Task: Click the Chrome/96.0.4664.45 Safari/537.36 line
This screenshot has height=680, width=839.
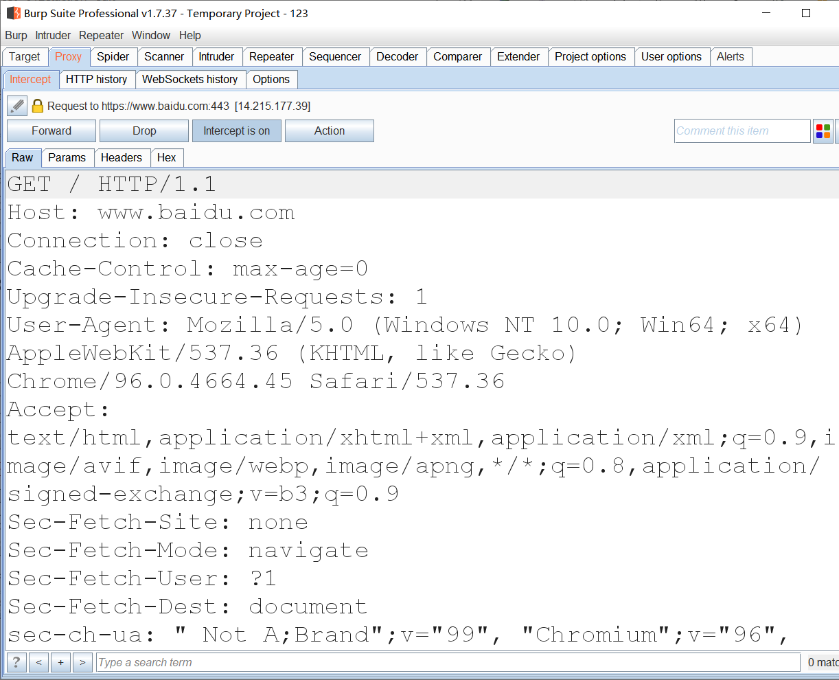Action: 256,381
